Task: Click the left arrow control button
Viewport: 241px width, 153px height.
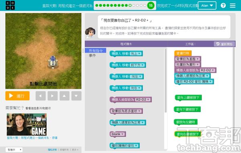Action: (41, 96)
